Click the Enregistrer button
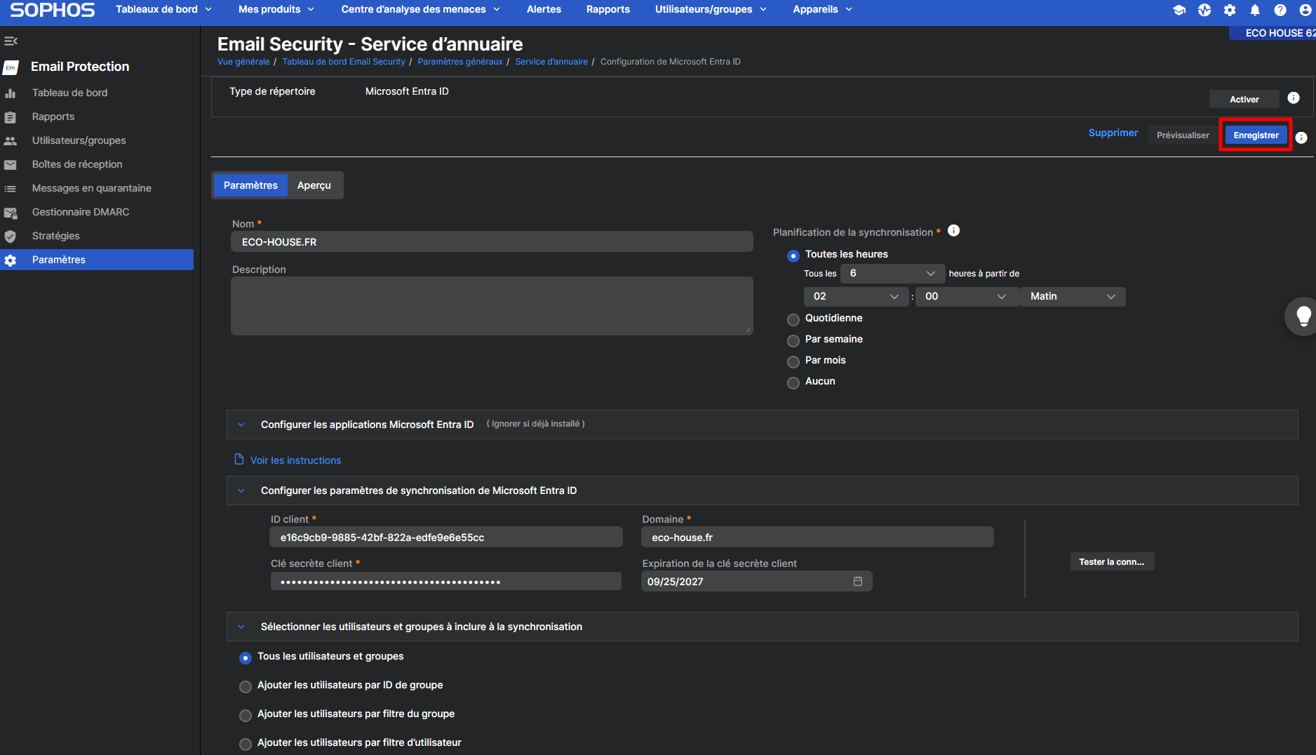The height and width of the screenshot is (755, 1316). point(1256,135)
